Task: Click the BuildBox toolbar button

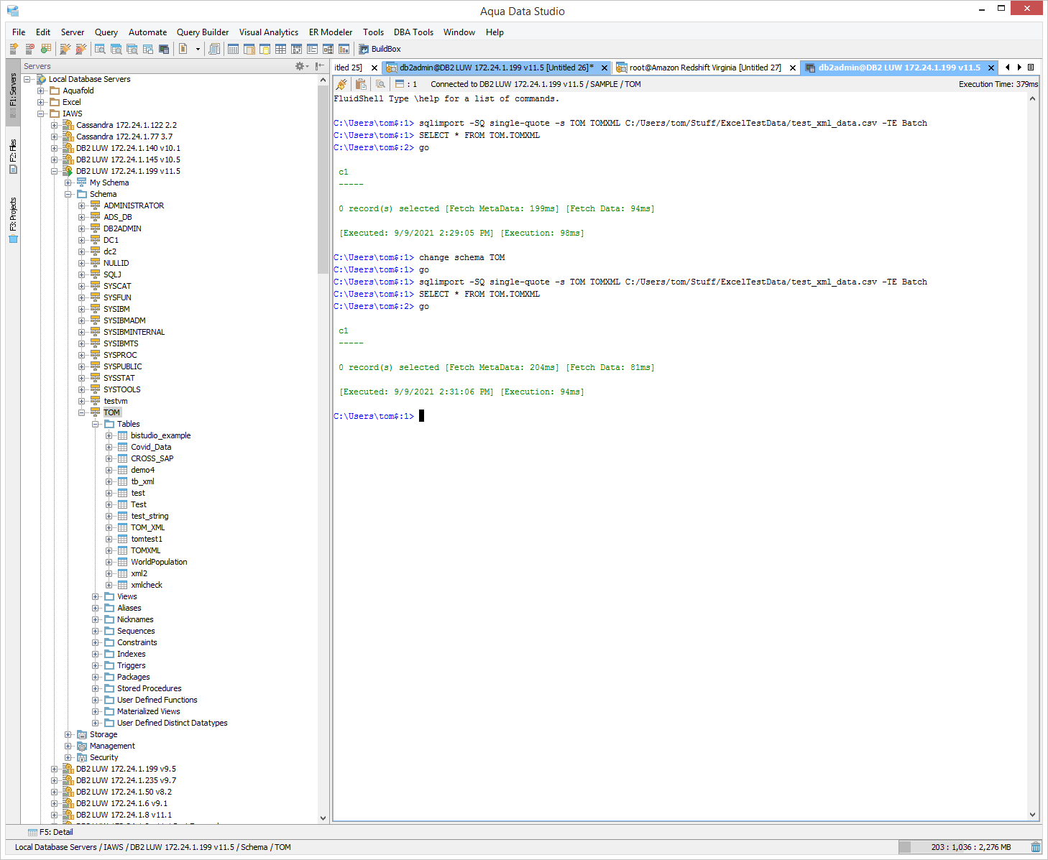Action: coord(380,49)
